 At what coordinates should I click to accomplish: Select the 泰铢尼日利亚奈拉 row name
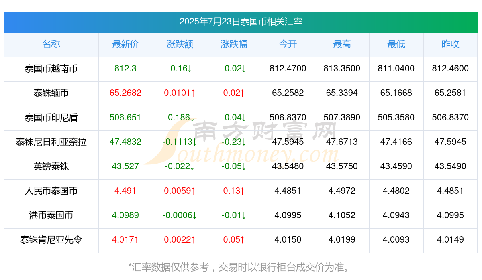tap(51, 142)
